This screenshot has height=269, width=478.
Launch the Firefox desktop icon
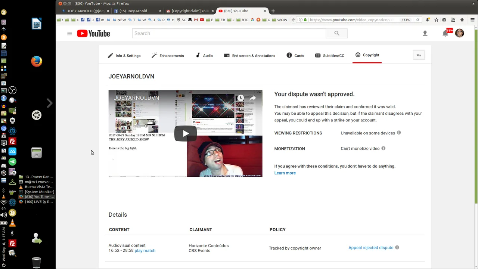pyautogui.click(x=37, y=61)
